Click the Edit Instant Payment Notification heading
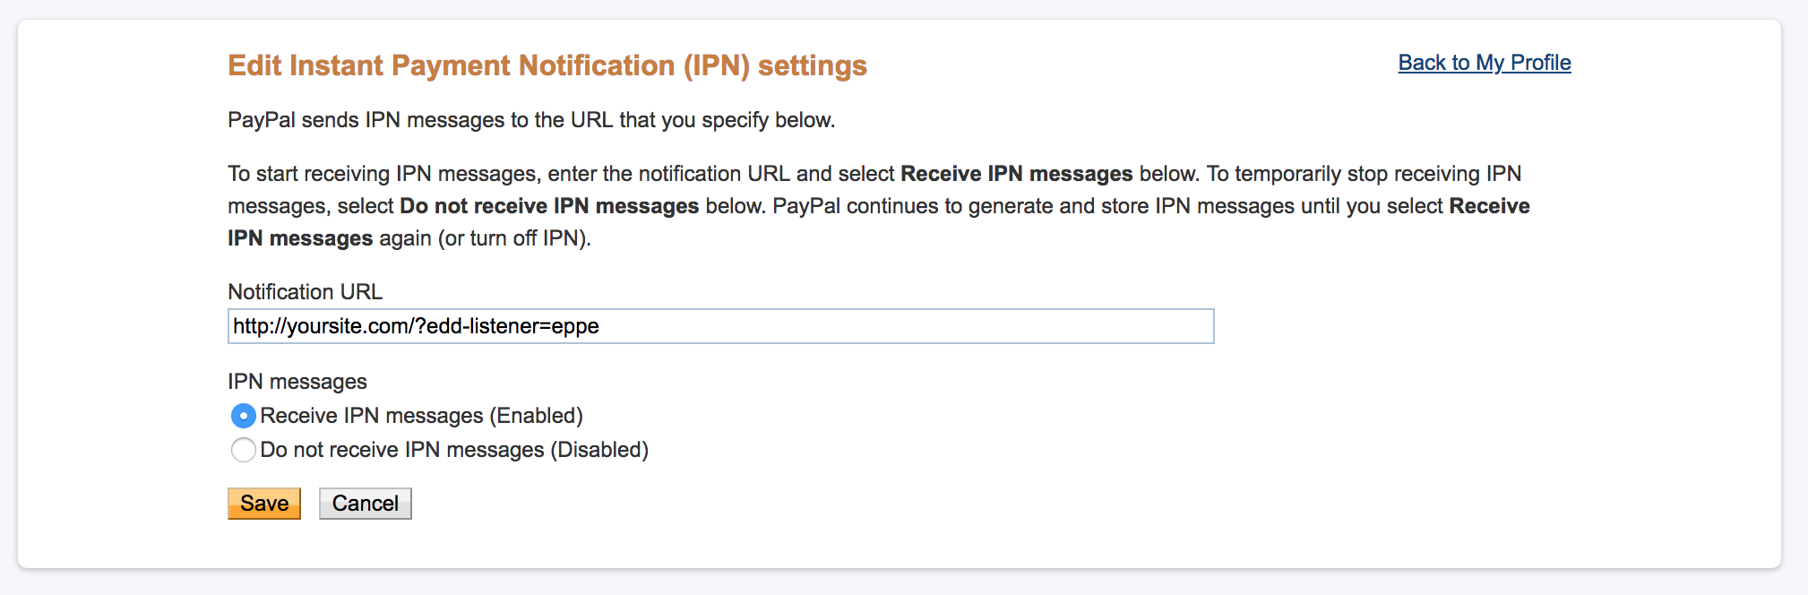The width and height of the screenshot is (1808, 595). [547, 65]
